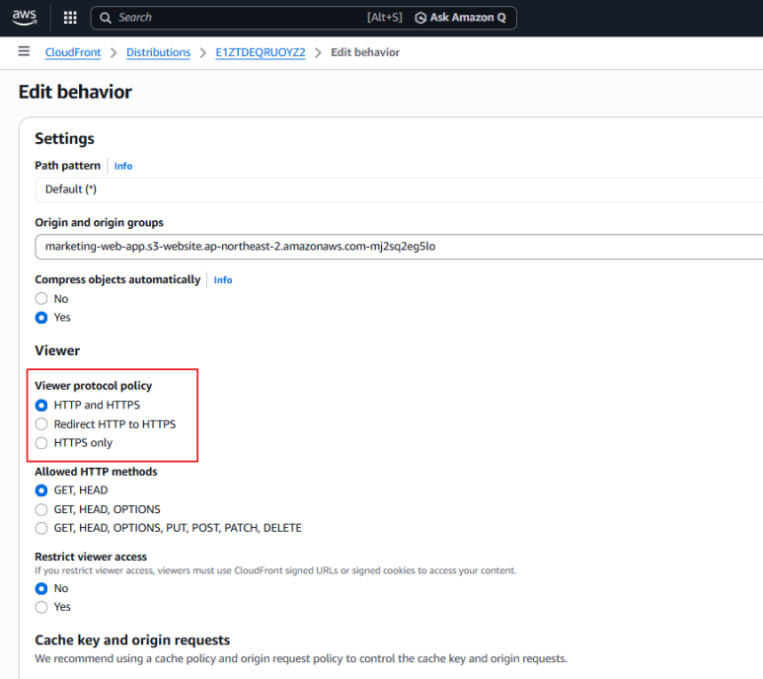Viewport: 763px width, 679px height.
Task: Click the Edit behavior breadcrumb text
Action: pos(365,52)
